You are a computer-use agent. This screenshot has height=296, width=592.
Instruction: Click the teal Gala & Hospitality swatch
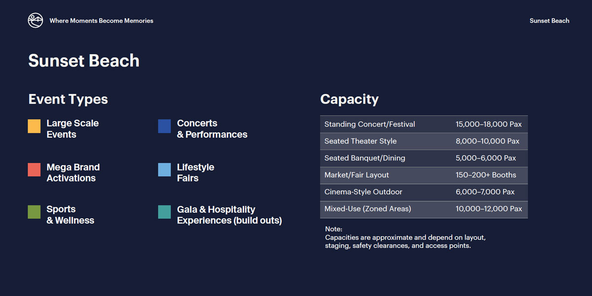click(164, 212)
